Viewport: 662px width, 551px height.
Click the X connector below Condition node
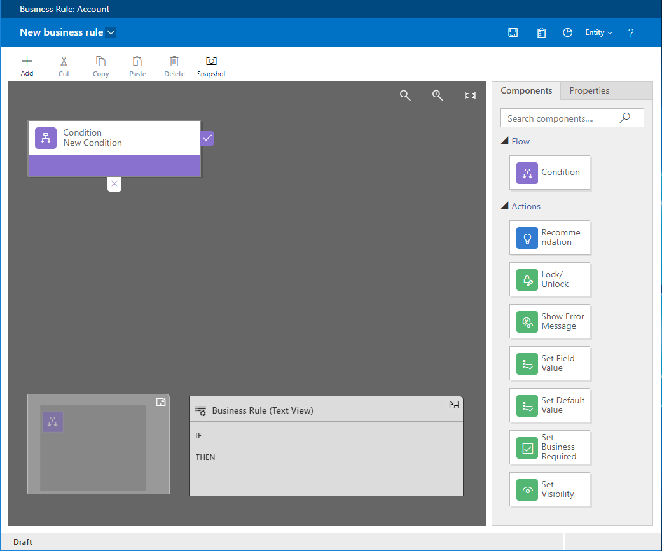[x=114, y=184]
